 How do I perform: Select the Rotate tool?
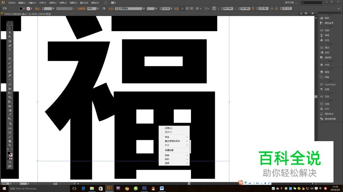point(10,80)
